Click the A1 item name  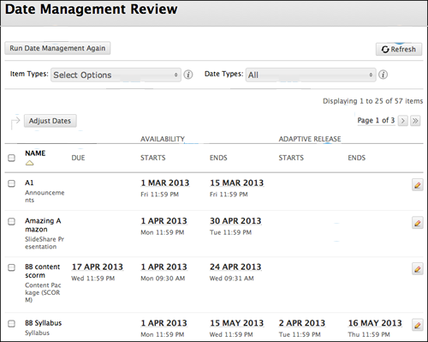[29, 183]
